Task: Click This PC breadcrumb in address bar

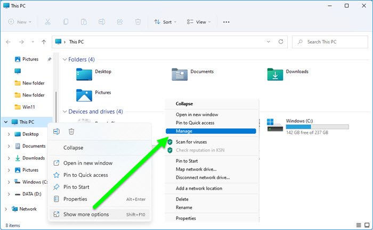Action: tap(76, 42)
